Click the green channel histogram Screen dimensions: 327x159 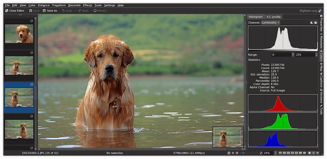tap(283, 121)
